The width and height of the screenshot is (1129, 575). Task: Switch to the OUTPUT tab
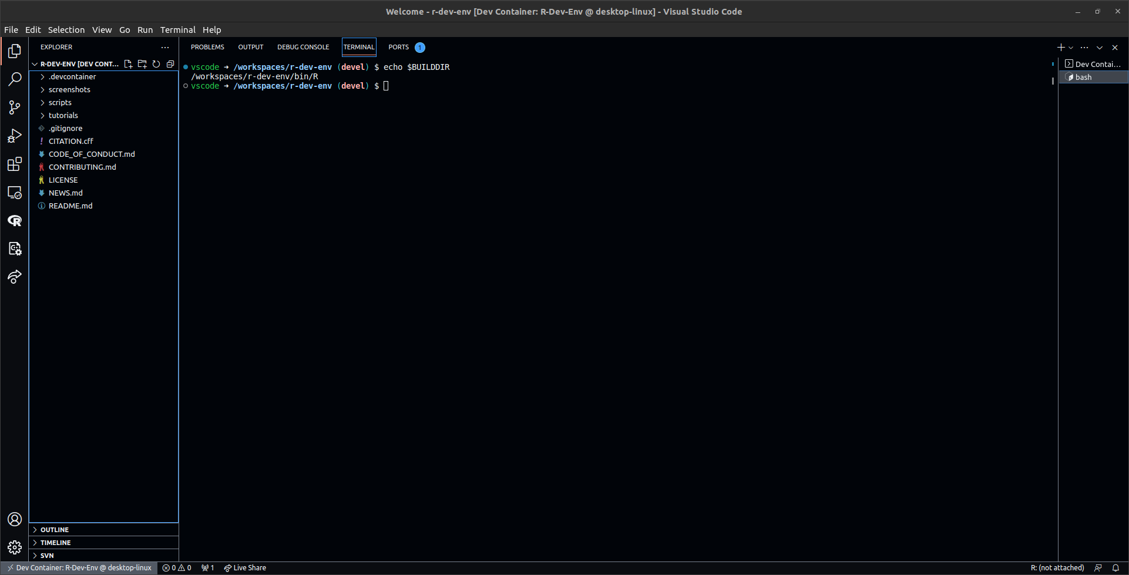(x=251, y=47)
